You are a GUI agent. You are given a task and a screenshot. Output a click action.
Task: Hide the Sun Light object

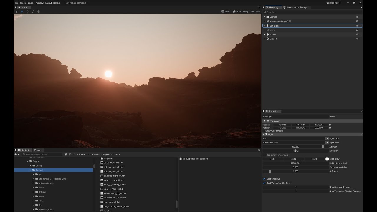coord(357,26)
